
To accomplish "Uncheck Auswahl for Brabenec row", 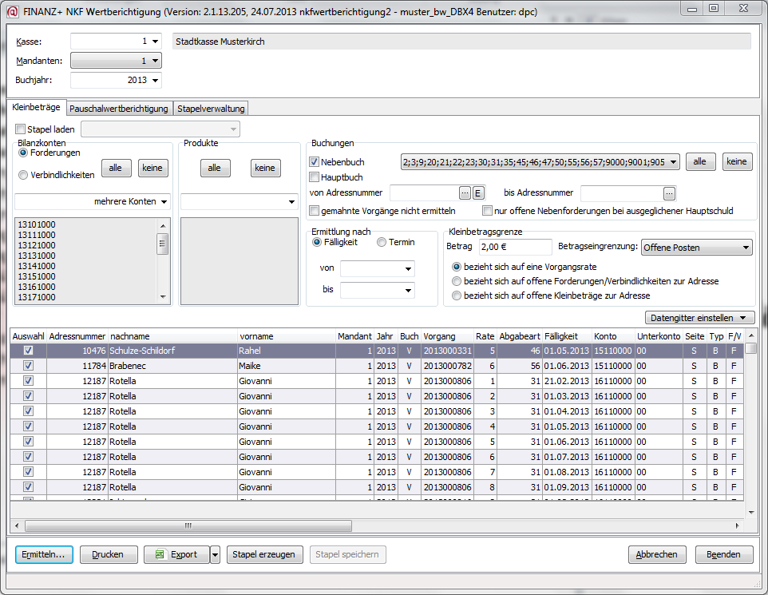I will [29, 366].
